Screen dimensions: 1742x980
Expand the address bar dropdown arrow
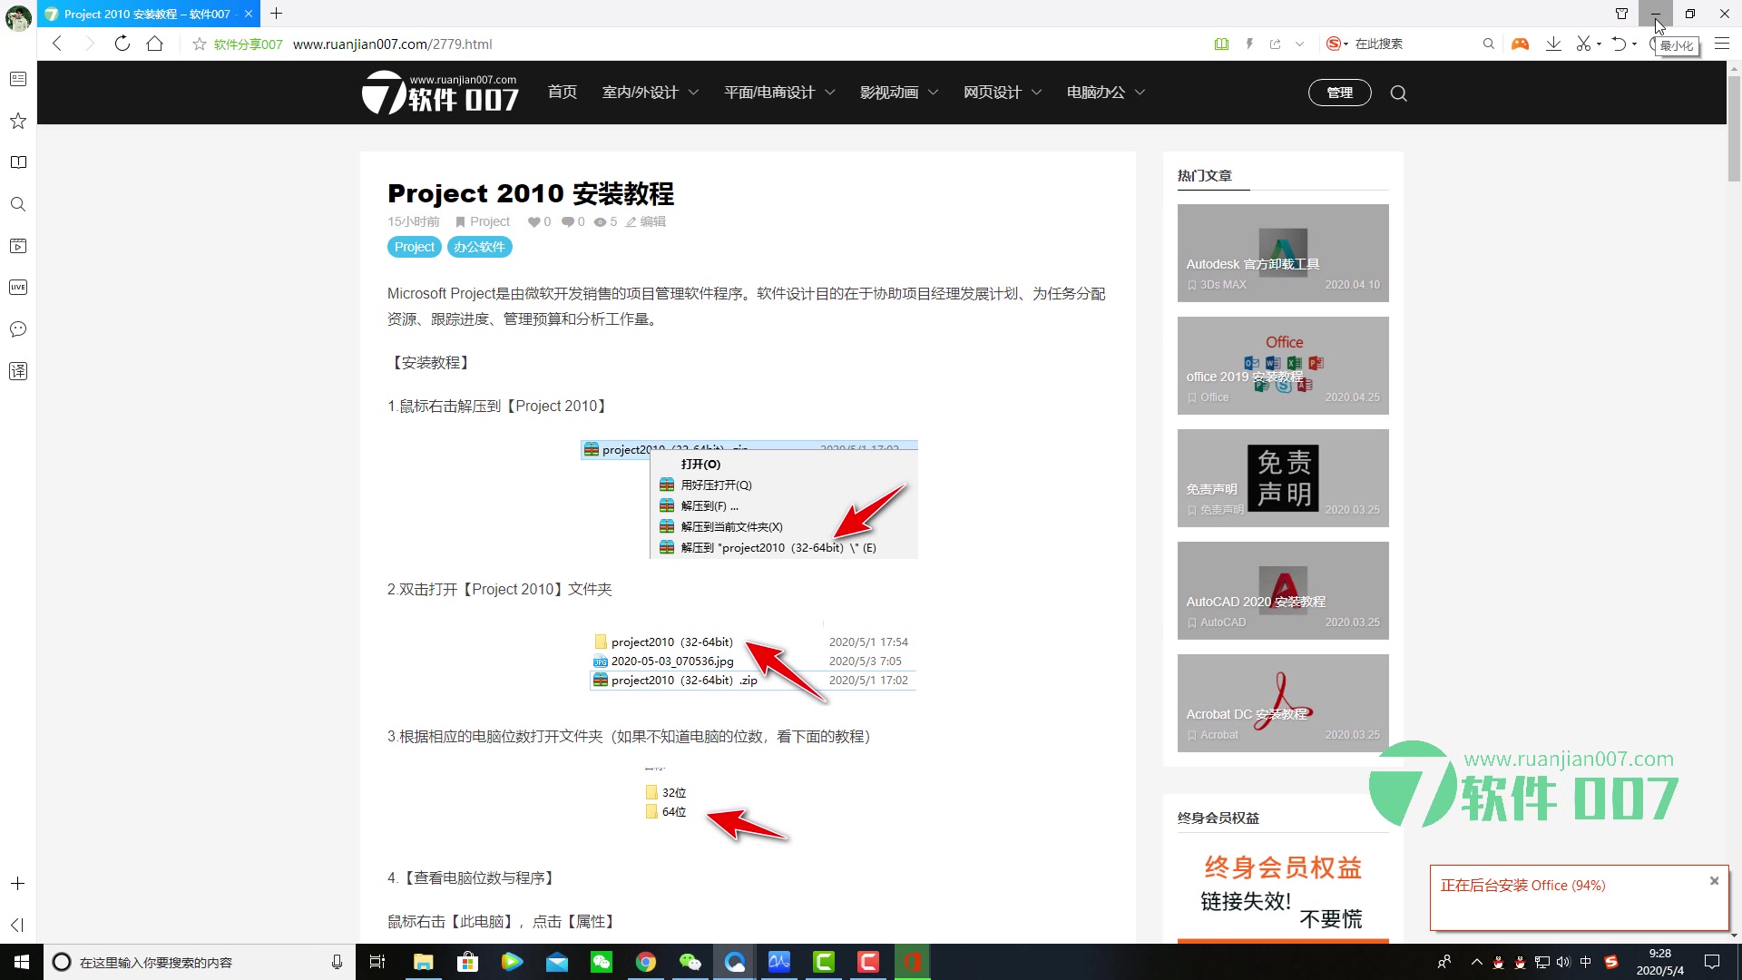point(1299,44)
